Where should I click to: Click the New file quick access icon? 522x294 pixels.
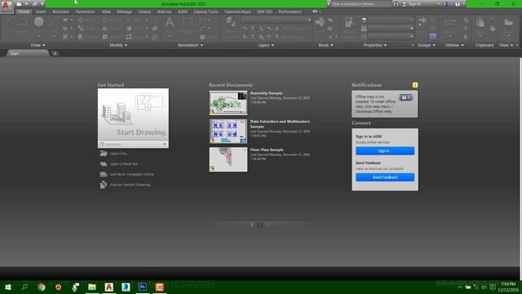[x=19, y=4]
